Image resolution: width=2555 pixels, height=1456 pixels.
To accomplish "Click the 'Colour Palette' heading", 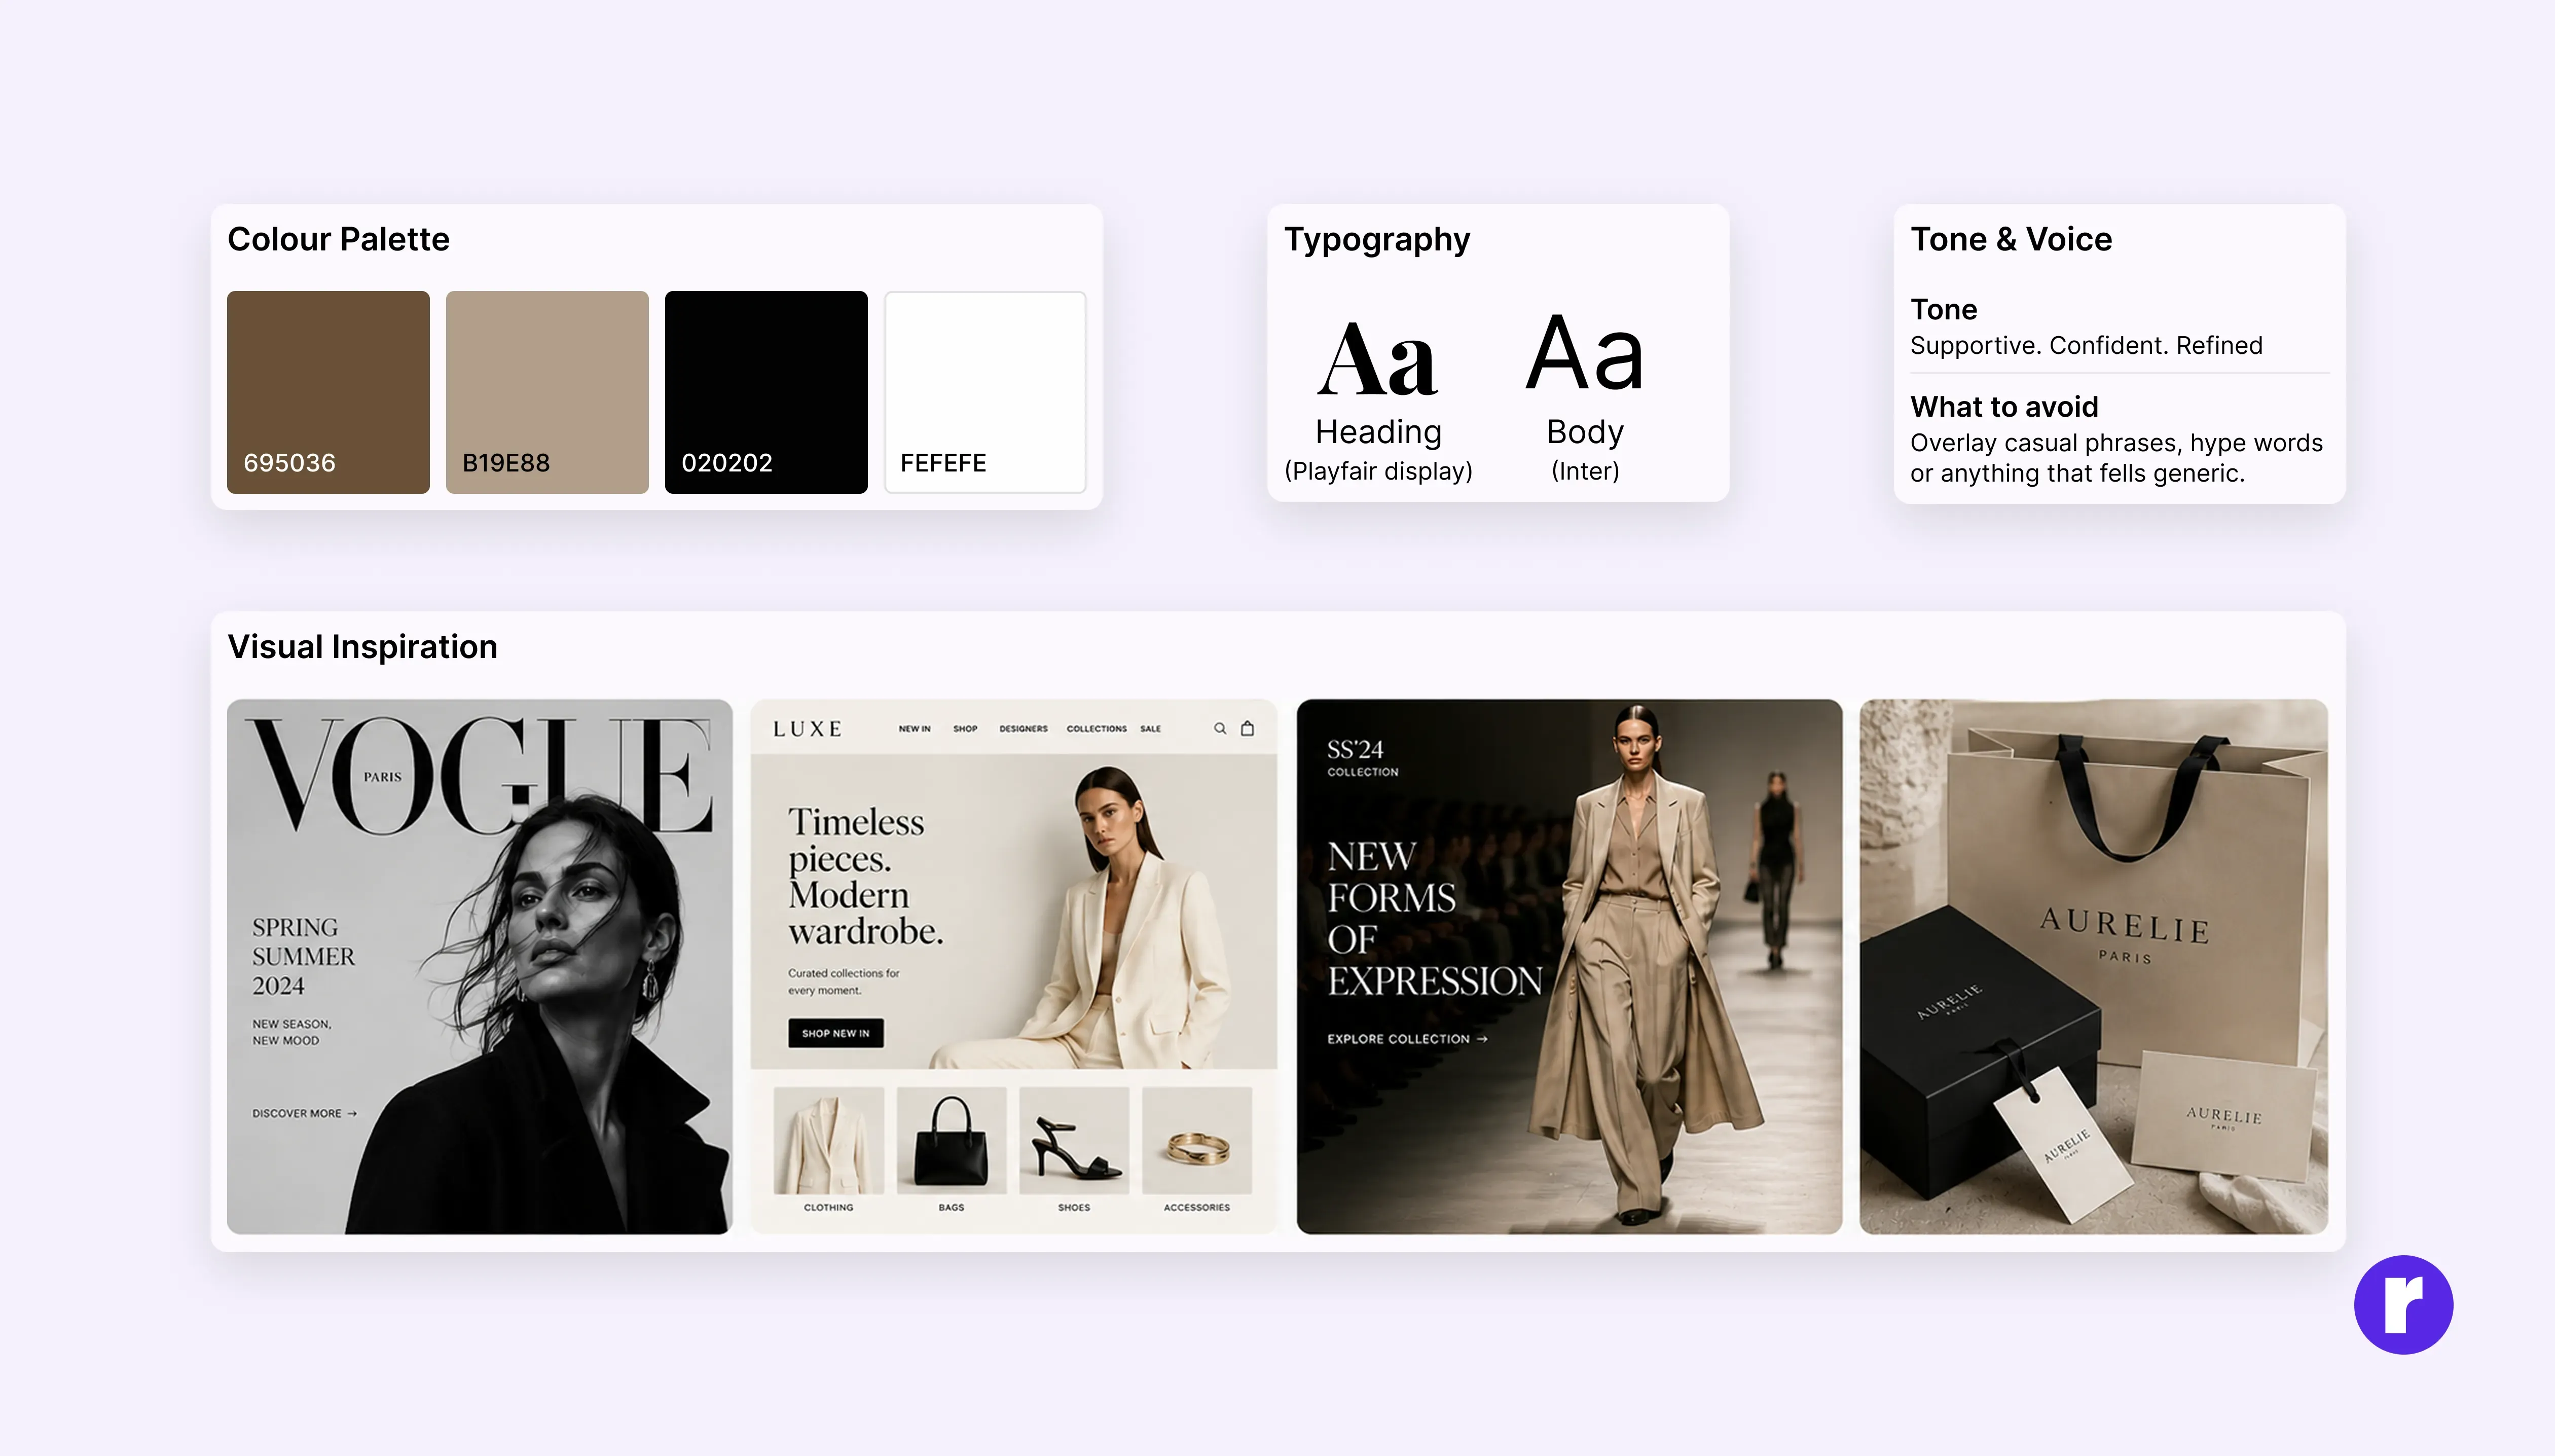I will [338, 239].
